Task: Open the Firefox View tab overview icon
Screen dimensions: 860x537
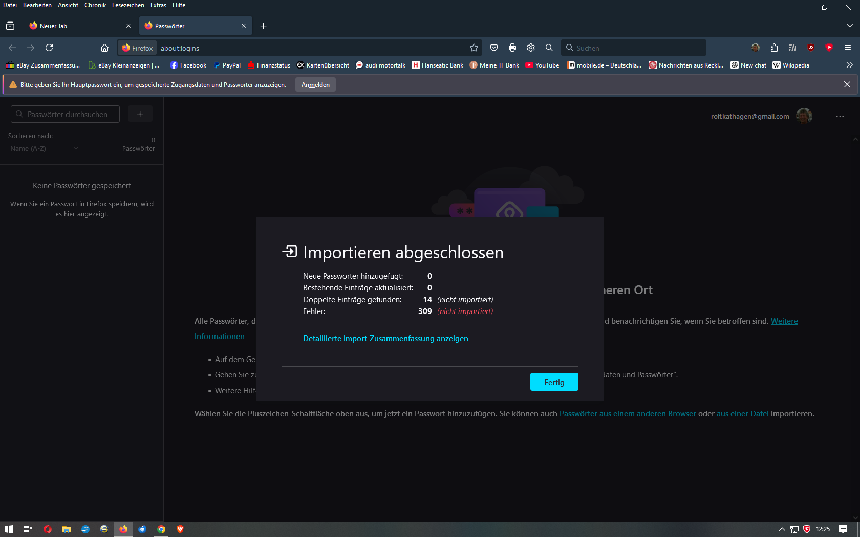Action: coord(10,26)
